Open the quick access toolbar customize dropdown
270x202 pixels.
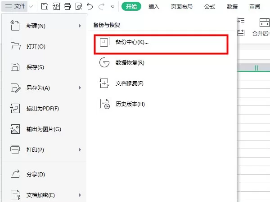(112, 7)
